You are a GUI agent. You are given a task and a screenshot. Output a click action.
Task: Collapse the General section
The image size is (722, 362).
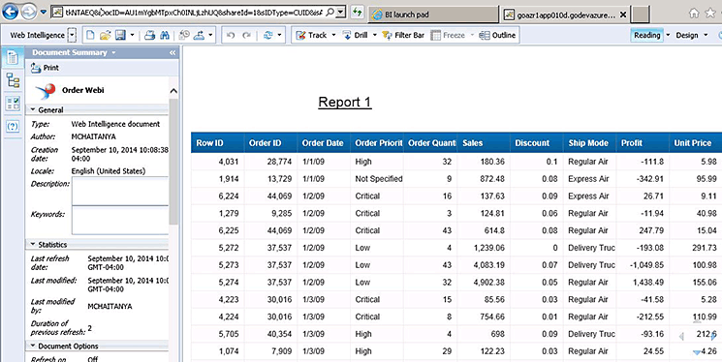[33, 110]
